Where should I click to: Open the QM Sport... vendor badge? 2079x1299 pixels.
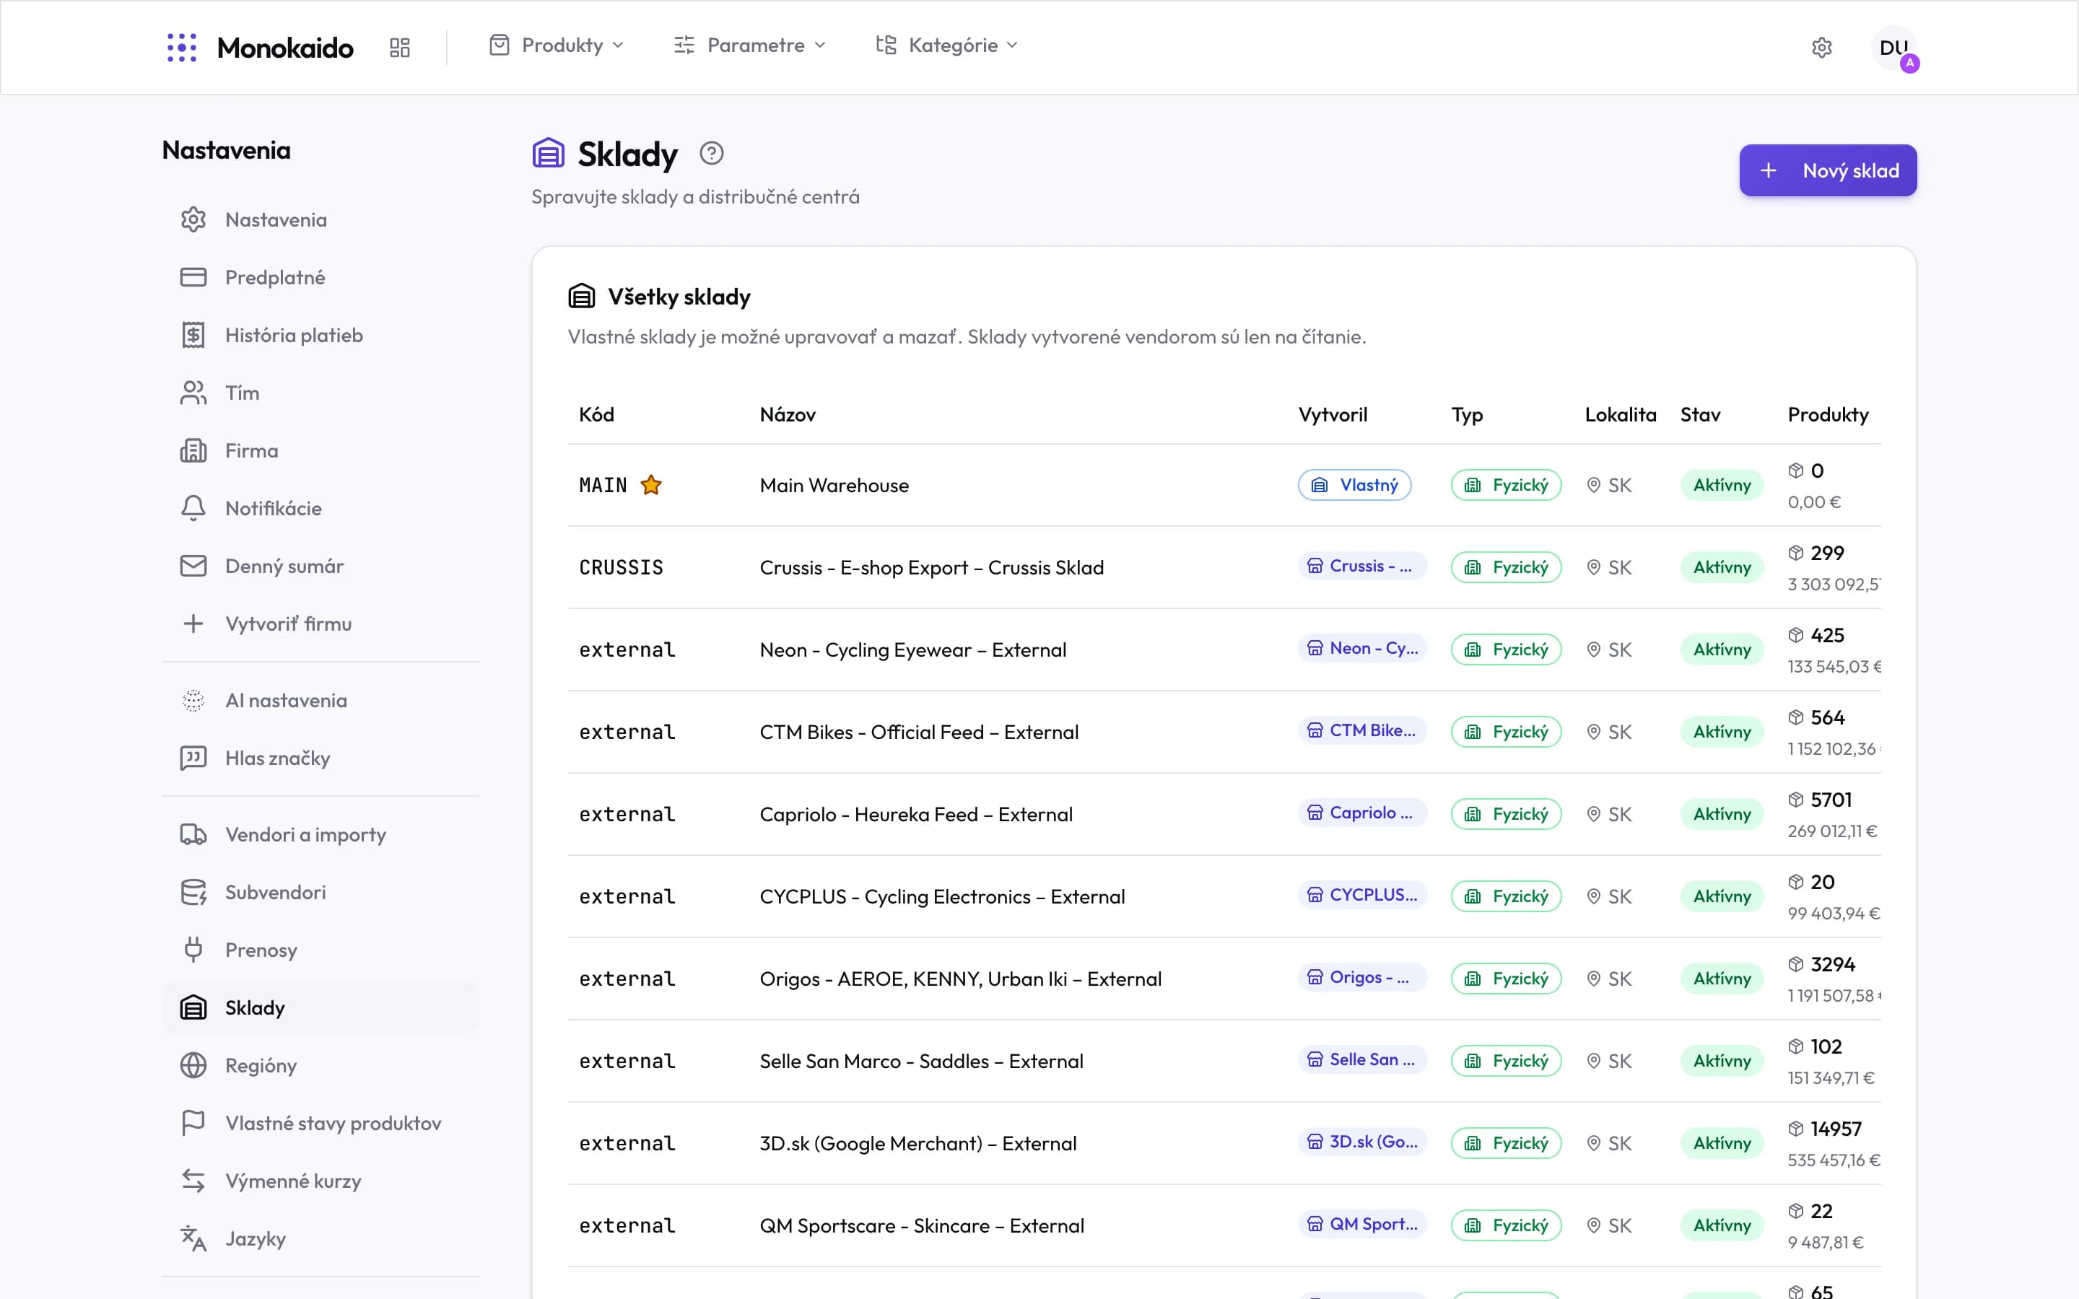tap(1361, 1224)
